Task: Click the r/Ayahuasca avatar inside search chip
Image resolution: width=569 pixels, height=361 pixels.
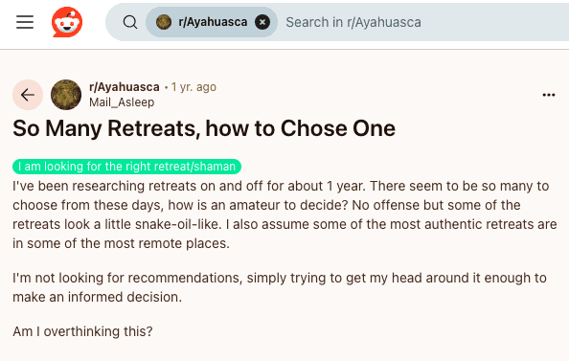Action: click(x=164, y=22)
